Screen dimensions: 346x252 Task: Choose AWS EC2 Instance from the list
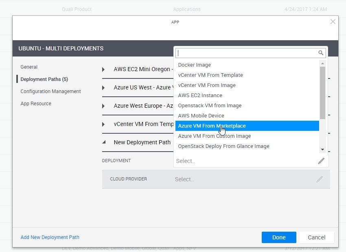coord(200,95)
